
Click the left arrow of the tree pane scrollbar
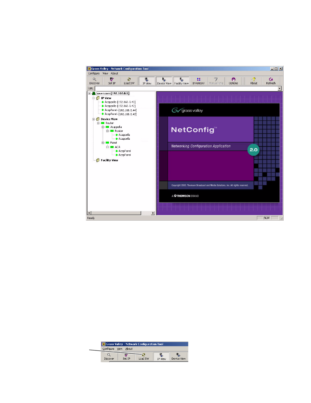coord(89,213)
